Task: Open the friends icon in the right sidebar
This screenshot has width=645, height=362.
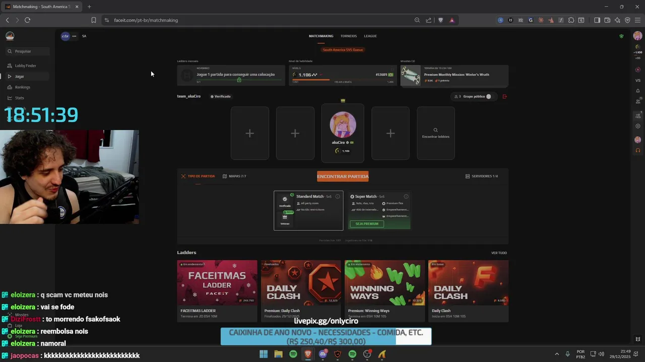Action: [638, 101]
